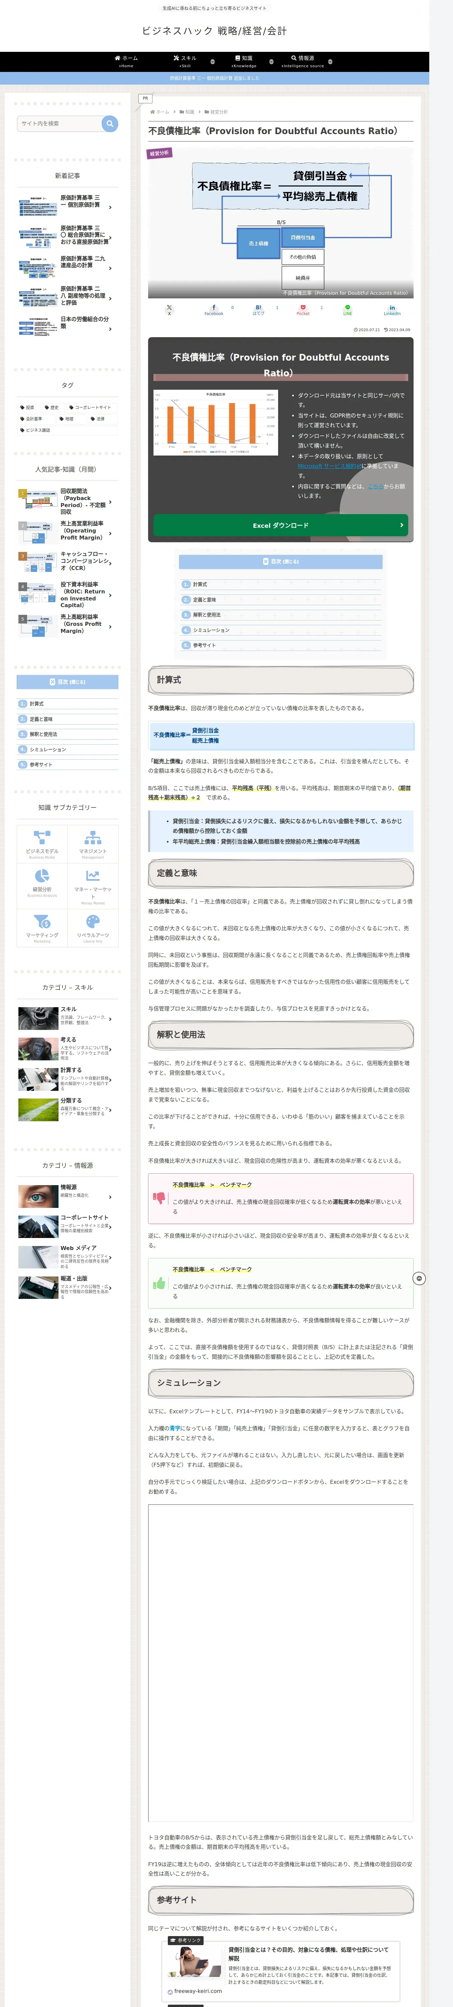This screenshot has width=453, height=2007.
Task: Open sidebar contents item 定義と意味
Action: point(41,719)
